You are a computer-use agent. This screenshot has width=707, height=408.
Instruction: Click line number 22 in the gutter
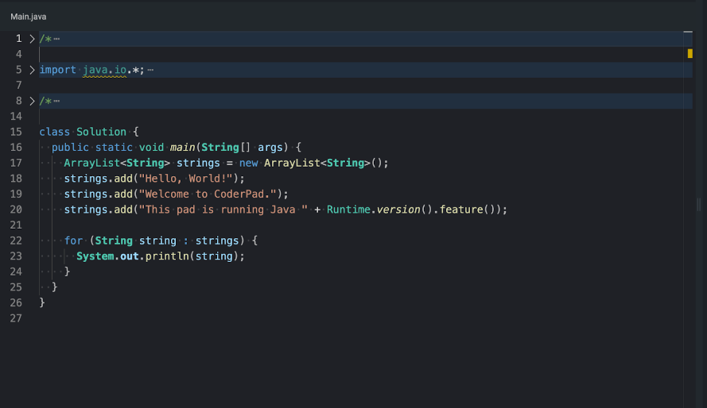coord(16,241)
